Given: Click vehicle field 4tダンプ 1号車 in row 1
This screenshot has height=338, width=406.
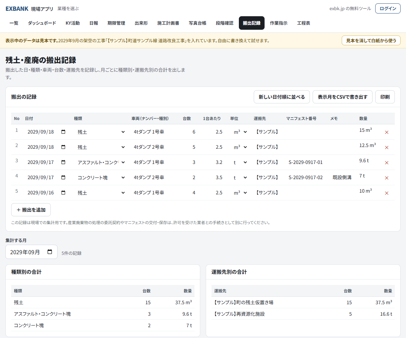Looking at the screenshot, I should tap(154, 132).
